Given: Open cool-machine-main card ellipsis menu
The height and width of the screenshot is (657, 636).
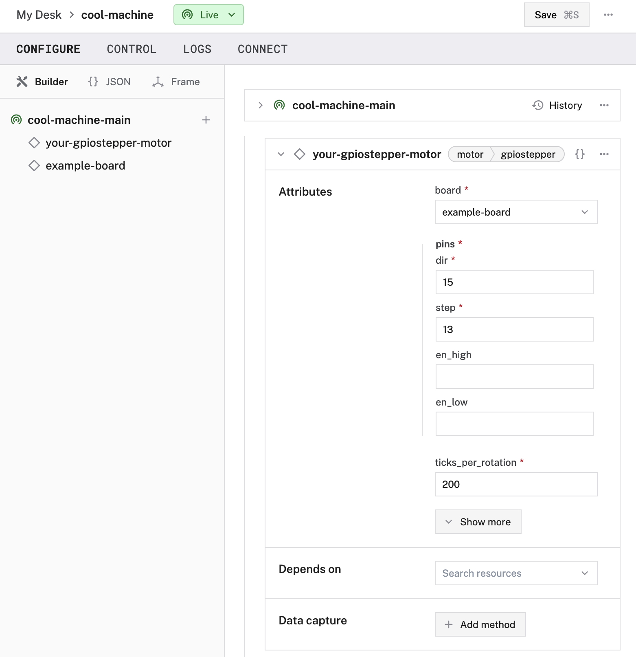Looking at the screenshot, I should point(604,105).
